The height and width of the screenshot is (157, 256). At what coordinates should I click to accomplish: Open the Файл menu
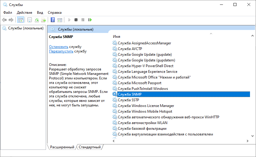pyautogui.click(x=8, y=13)
